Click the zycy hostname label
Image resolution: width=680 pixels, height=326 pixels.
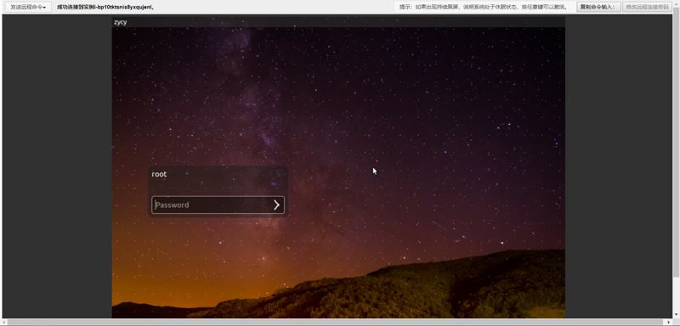click(120, 22)
